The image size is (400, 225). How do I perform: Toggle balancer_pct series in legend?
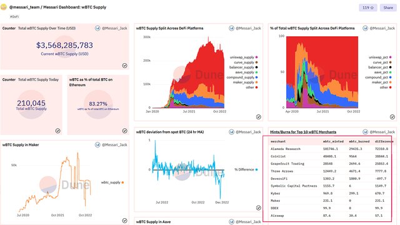point(380,67)
